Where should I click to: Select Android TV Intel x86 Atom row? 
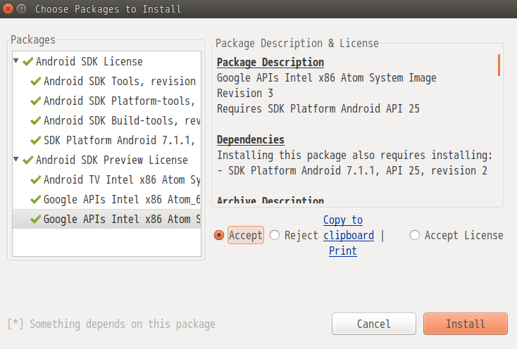(106, 179)
